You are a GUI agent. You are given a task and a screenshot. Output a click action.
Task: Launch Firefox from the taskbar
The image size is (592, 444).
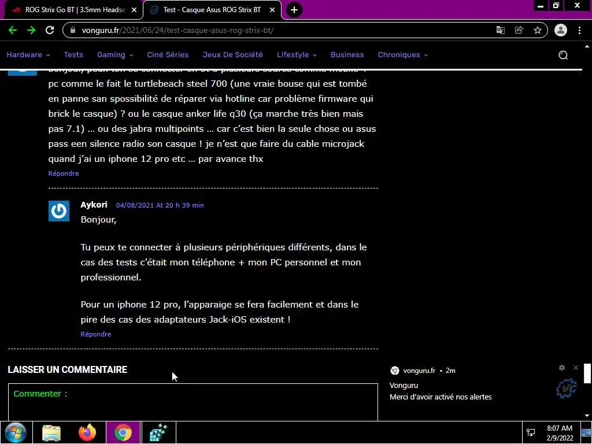point(87,432)
